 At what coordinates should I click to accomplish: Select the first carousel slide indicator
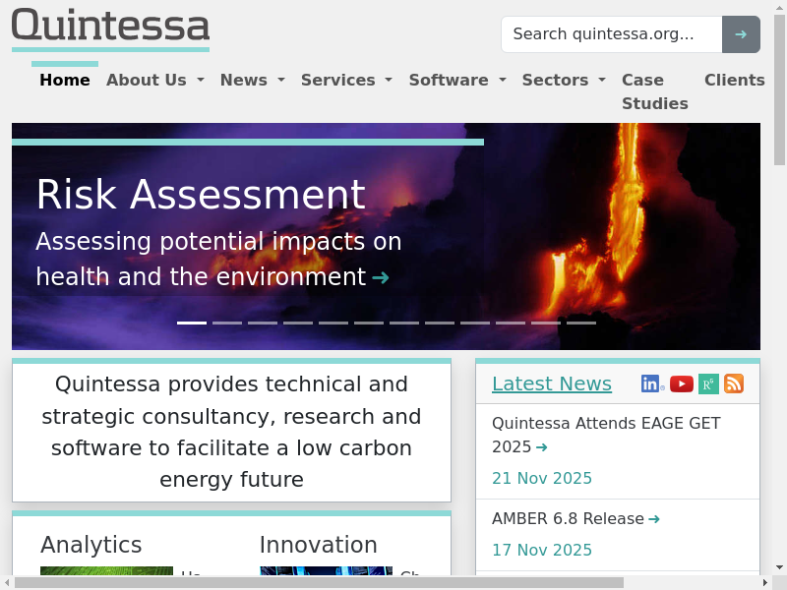coord(192,323)
